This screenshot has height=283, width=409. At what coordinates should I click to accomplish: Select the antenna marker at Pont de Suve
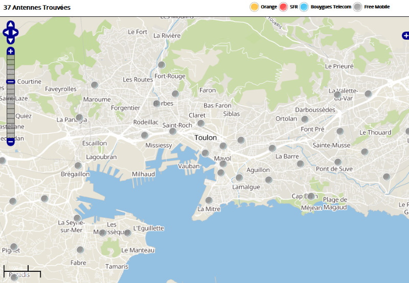(337, 162)
